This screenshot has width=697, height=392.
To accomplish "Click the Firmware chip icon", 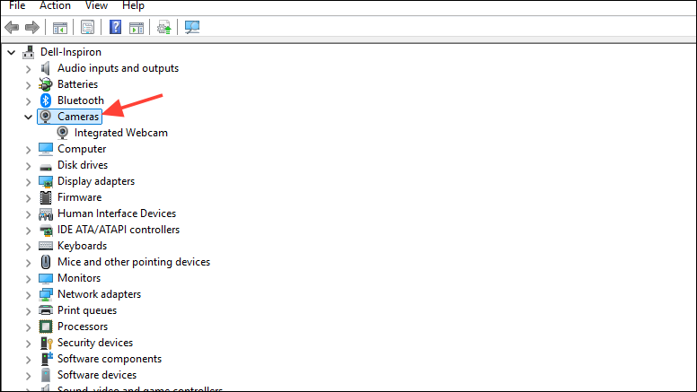I will [45, 197].
